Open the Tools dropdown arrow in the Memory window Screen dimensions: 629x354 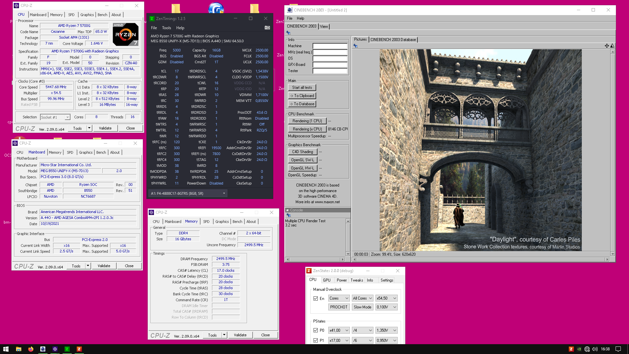pyautogui.click(x=224, y=335)
